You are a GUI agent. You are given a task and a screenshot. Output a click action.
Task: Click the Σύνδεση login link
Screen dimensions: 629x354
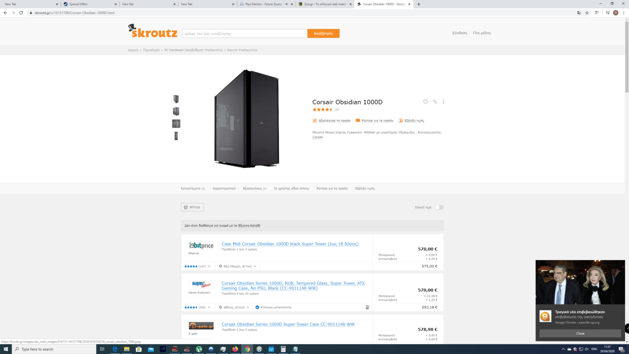459,33
